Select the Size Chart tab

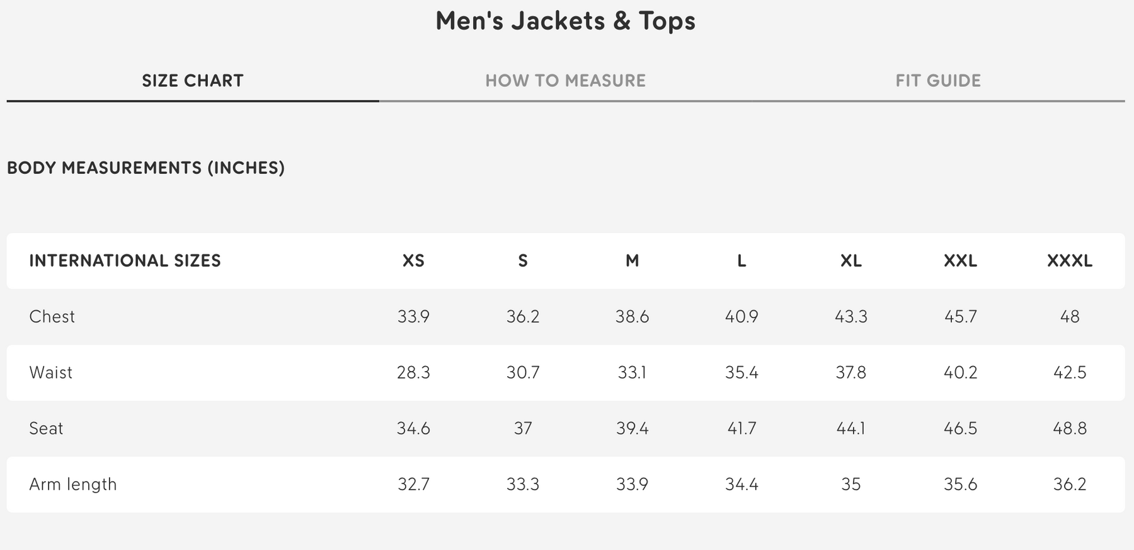tap(193, 81)
